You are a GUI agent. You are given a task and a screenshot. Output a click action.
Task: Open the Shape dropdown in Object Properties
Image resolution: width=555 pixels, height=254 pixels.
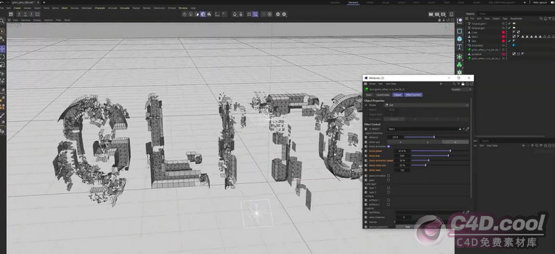tap(427, 105)
